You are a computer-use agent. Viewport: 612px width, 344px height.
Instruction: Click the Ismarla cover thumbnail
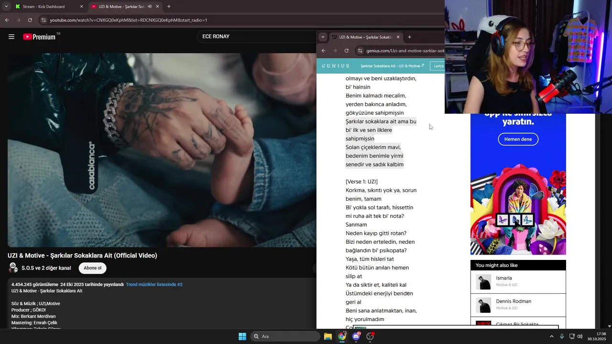[x=483, y=282]
